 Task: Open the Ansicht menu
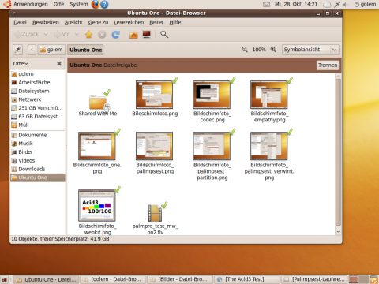coord(73,22)
